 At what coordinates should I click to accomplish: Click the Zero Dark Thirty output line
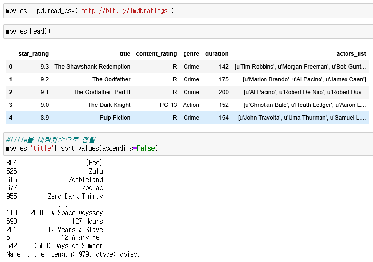pyautogui.click(x=54, y=196)
